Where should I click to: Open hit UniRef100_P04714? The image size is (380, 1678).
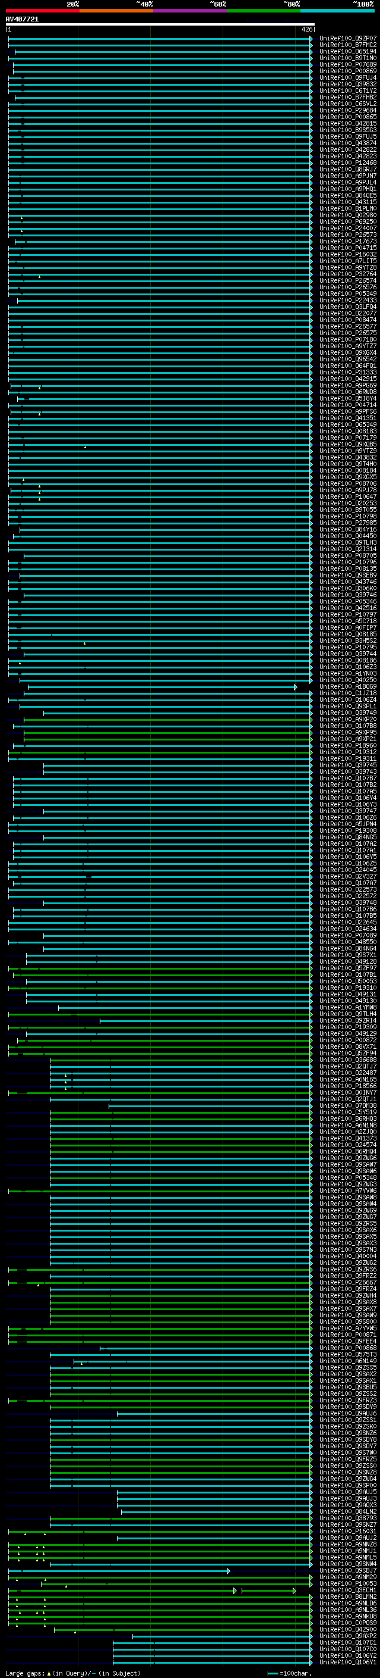tap(348, 405)
